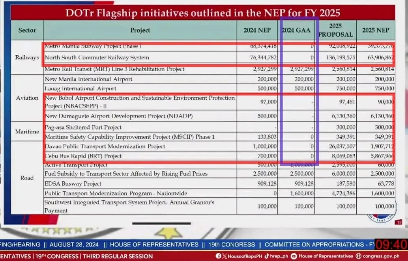Select North South Commuter Railway System row
Screen dimensions: 408x261
click(219, 57)
